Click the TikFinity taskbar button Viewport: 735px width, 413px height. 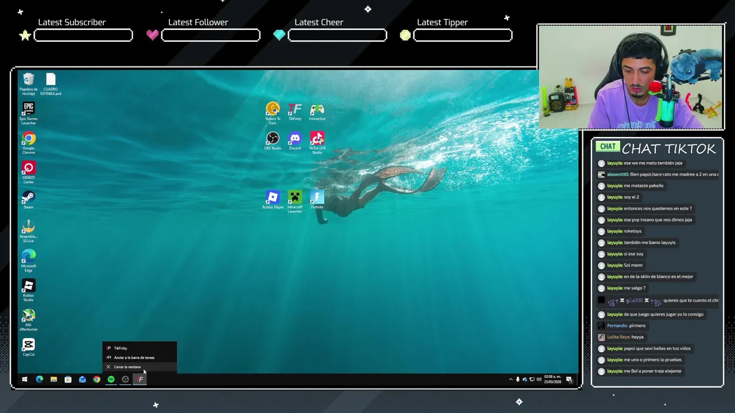pos(140,379)
